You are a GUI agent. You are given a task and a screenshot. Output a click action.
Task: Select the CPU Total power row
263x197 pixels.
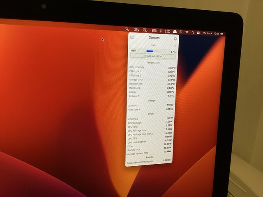(x=150, y=126)
